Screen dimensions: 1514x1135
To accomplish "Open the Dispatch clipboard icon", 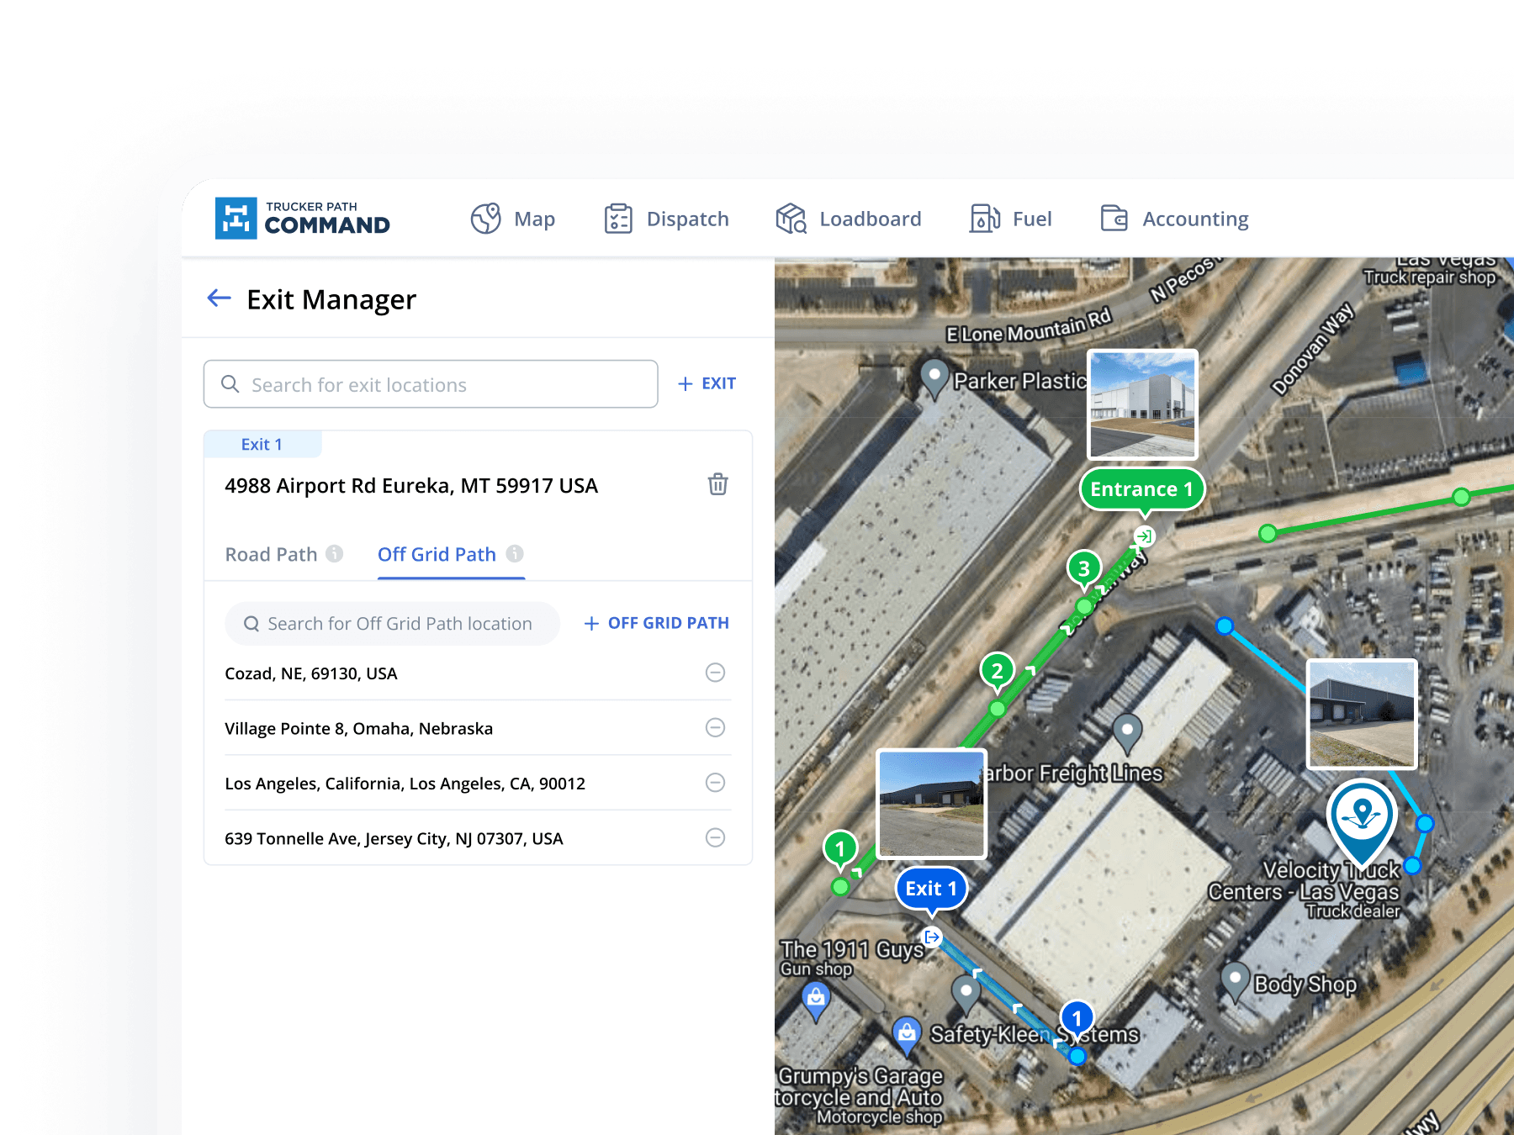I will pos(618,219).
